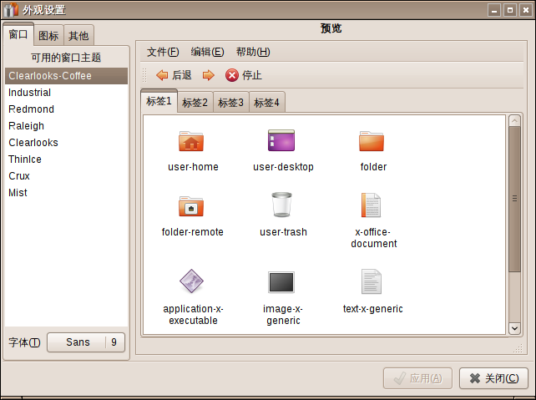The image size is (536, 400).
Task: Select the x-office-document icon
Action: tap(371, 205)
